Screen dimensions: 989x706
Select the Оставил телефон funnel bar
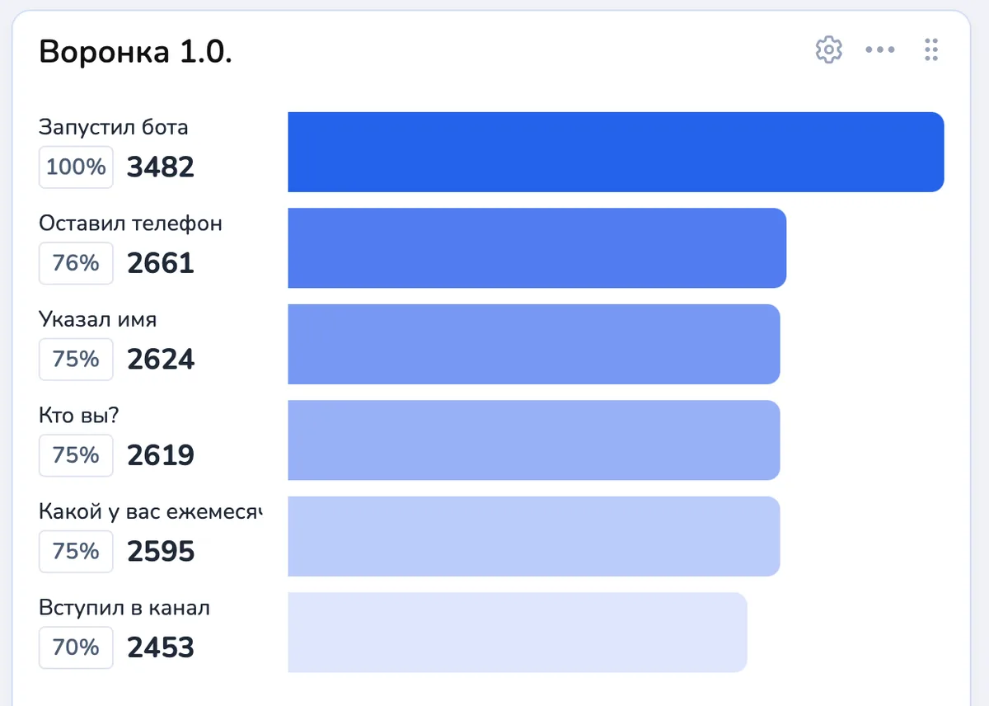click(537, 248)
